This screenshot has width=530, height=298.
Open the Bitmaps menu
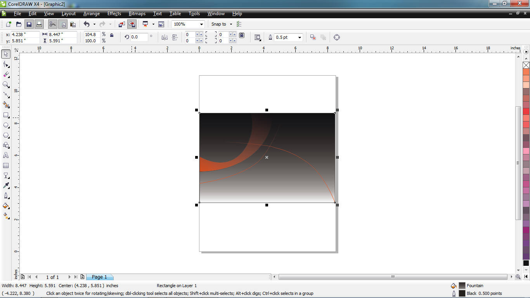coord(137,14)
